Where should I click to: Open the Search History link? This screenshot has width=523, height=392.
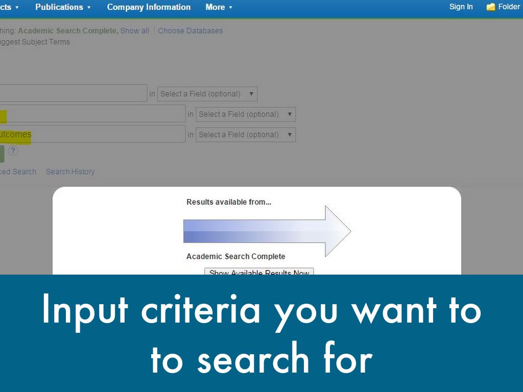click(70, 171)
